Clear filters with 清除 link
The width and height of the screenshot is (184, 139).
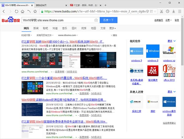114,35
